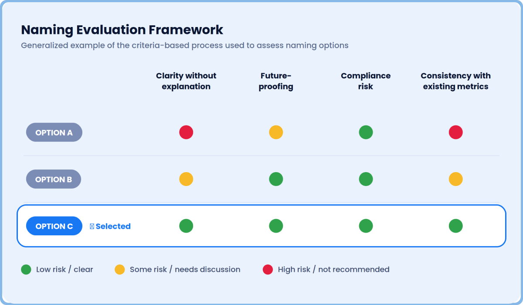The width and height of the screenshot is (523, 305).
Task: Click Option A's red Consistency with existing metrics dot
Action: click(455, 132)
